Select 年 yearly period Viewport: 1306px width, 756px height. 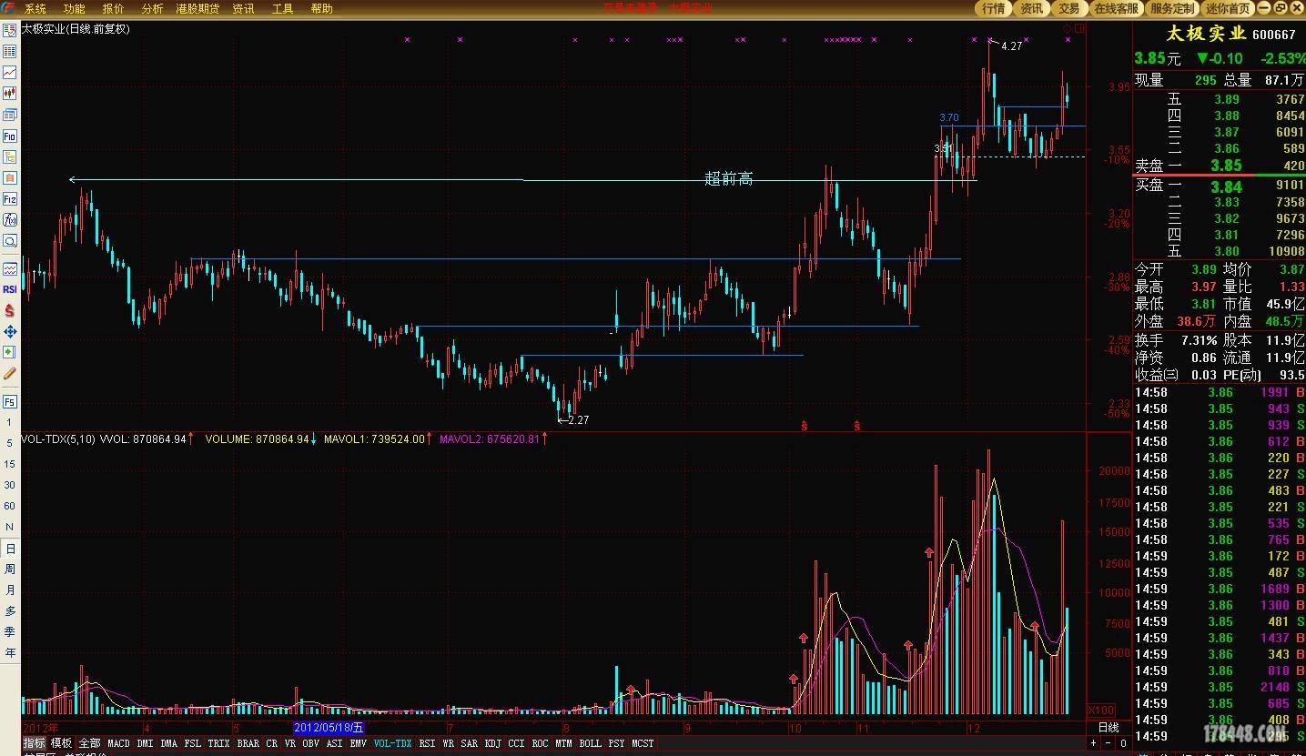10,652
